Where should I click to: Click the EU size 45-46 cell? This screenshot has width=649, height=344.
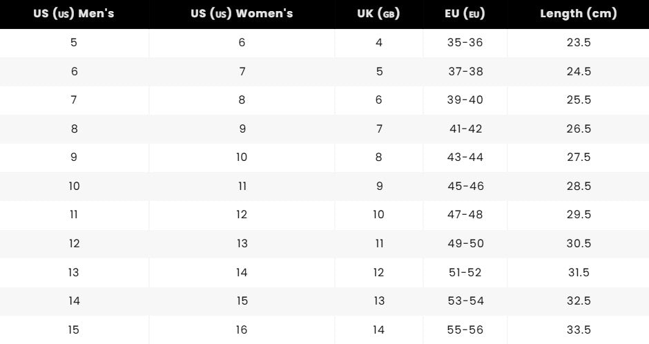point(465,187)
